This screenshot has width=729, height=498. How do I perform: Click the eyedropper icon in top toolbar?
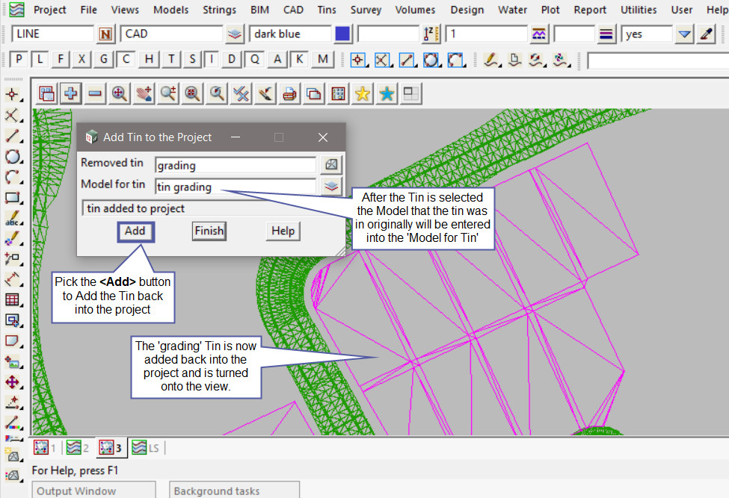click(x=707, y=34)
